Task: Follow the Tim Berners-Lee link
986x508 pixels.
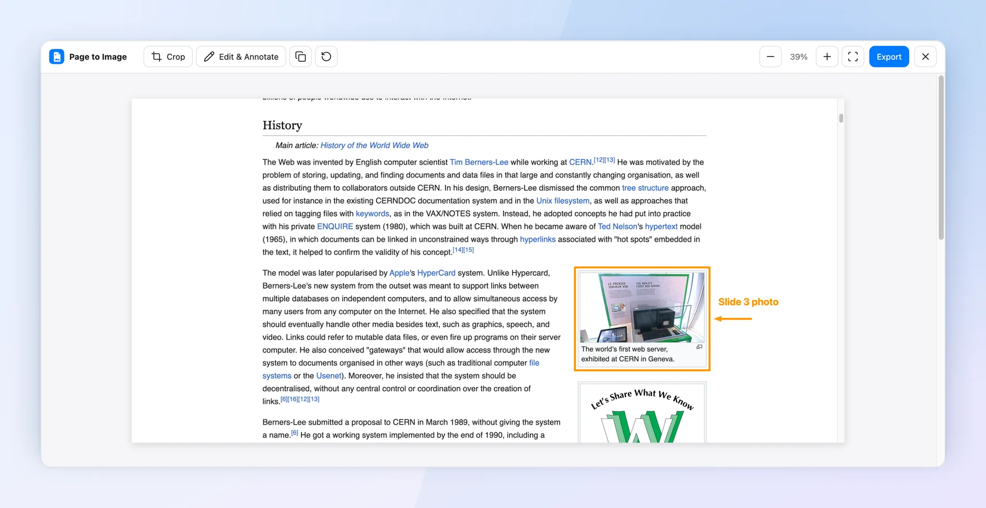Action: pos(479,162)
